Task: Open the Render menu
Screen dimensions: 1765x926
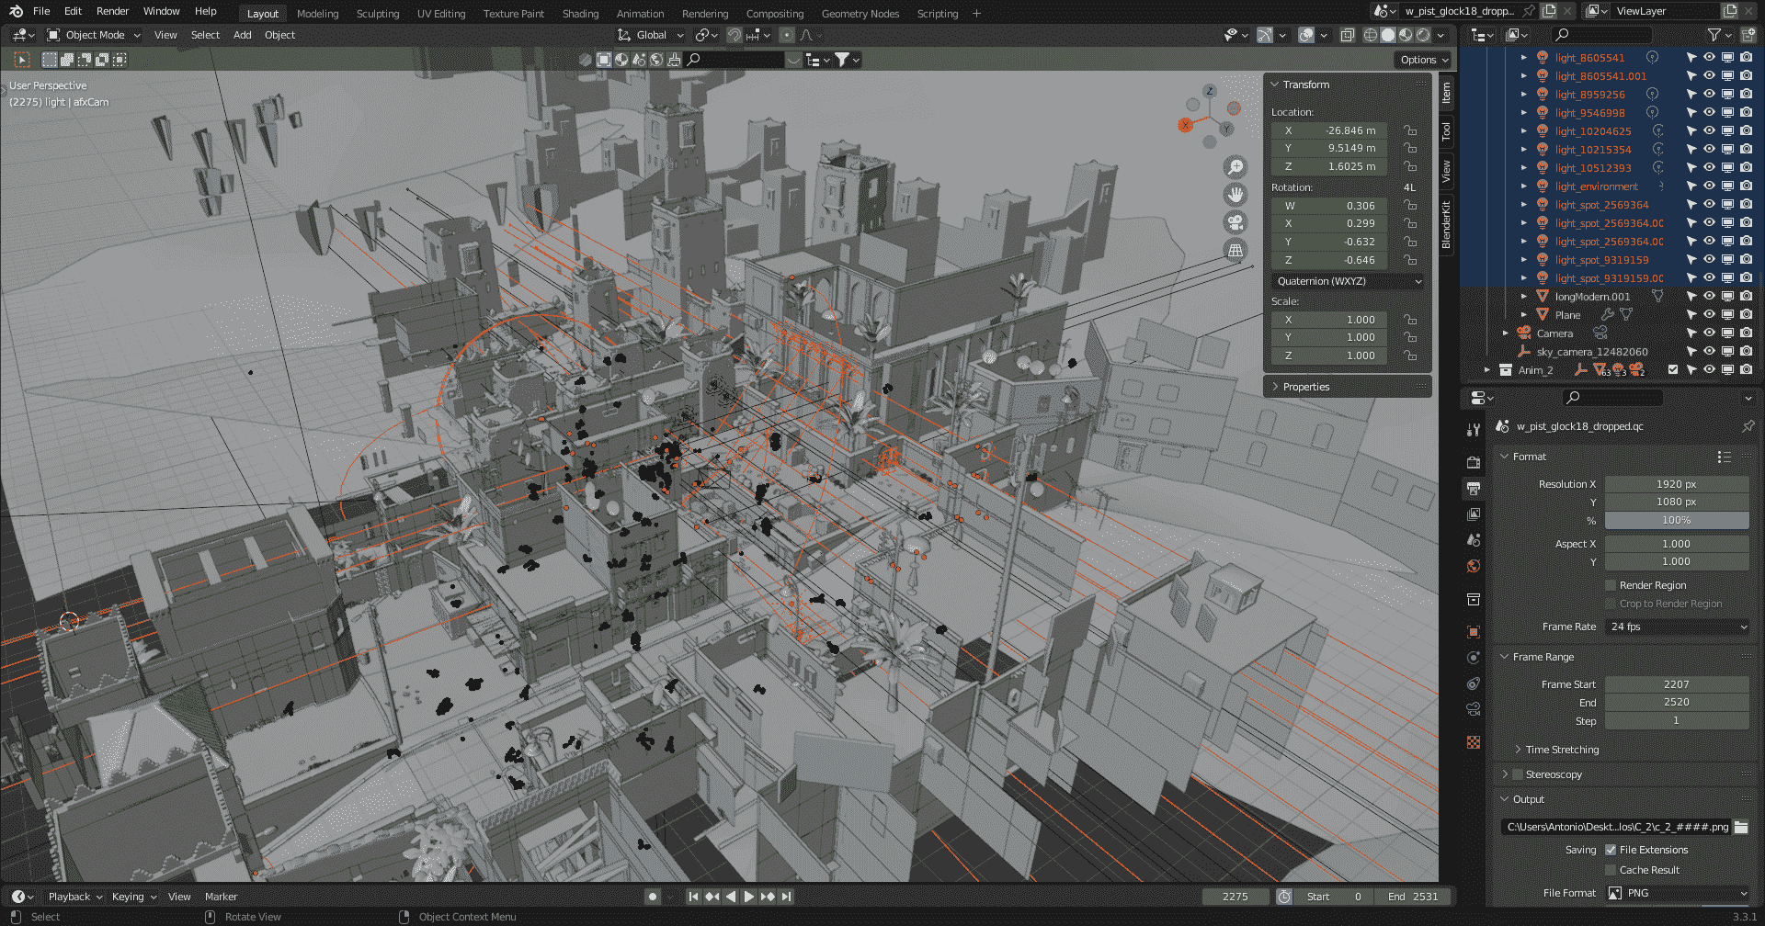Action: click(x=112, y=11)
